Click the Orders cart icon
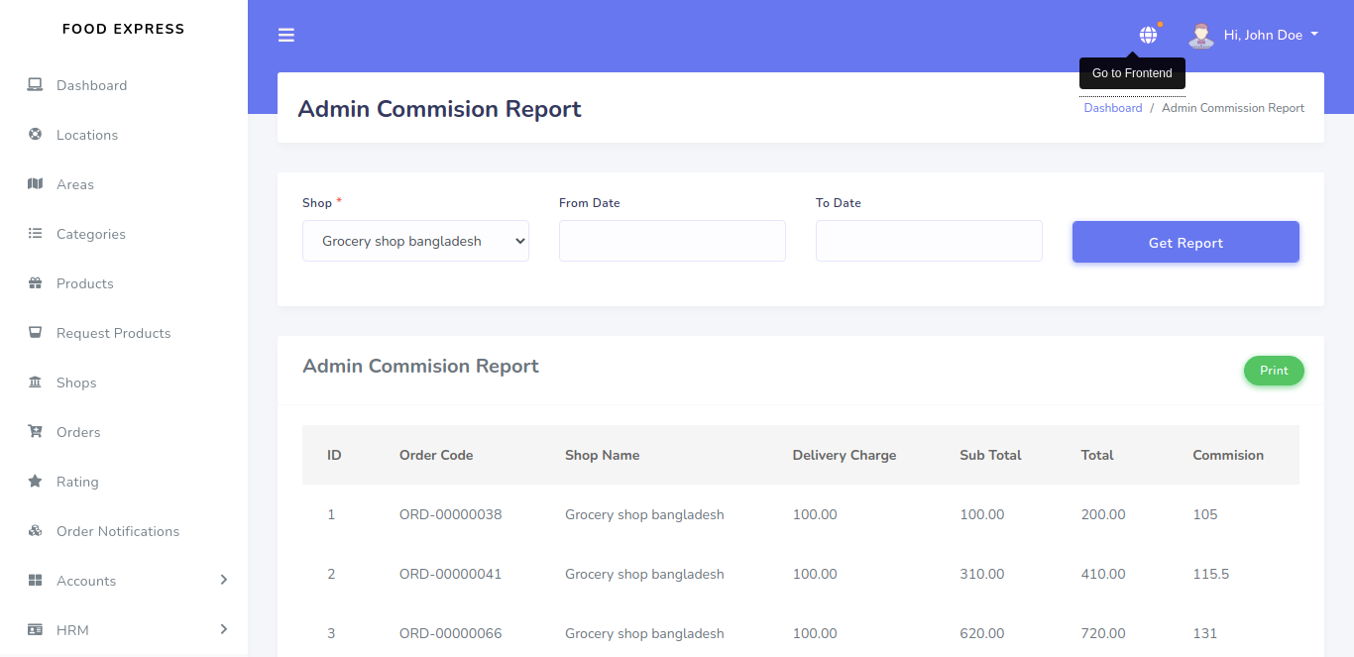Image resolution: width=1354 pixels, height=657 pixels. click(x=35, y=432)
